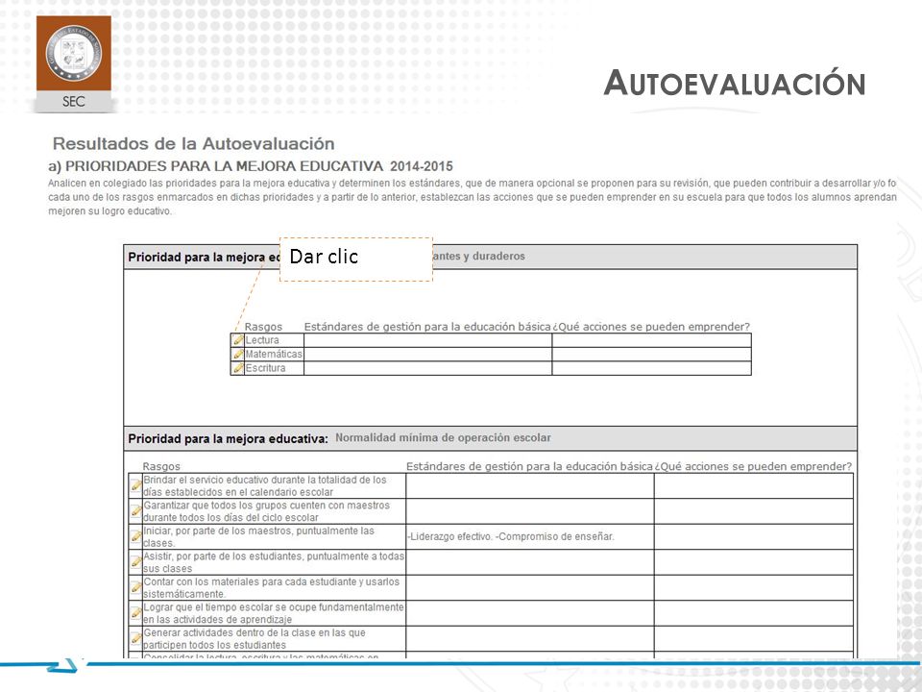Click '-Liderazgo efectivo. -Compromiso de enseñar.' cell
This screenshot has width=922, height=692.
tap(530, 536)
